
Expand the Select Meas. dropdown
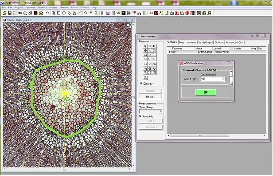tap(151, 112)
